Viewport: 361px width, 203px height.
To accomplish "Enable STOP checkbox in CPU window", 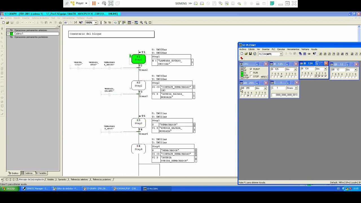I will [x=251, y=76].
